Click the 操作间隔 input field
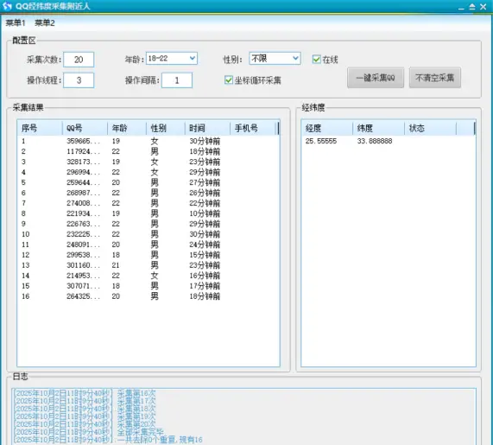 (x=177, y=80)
